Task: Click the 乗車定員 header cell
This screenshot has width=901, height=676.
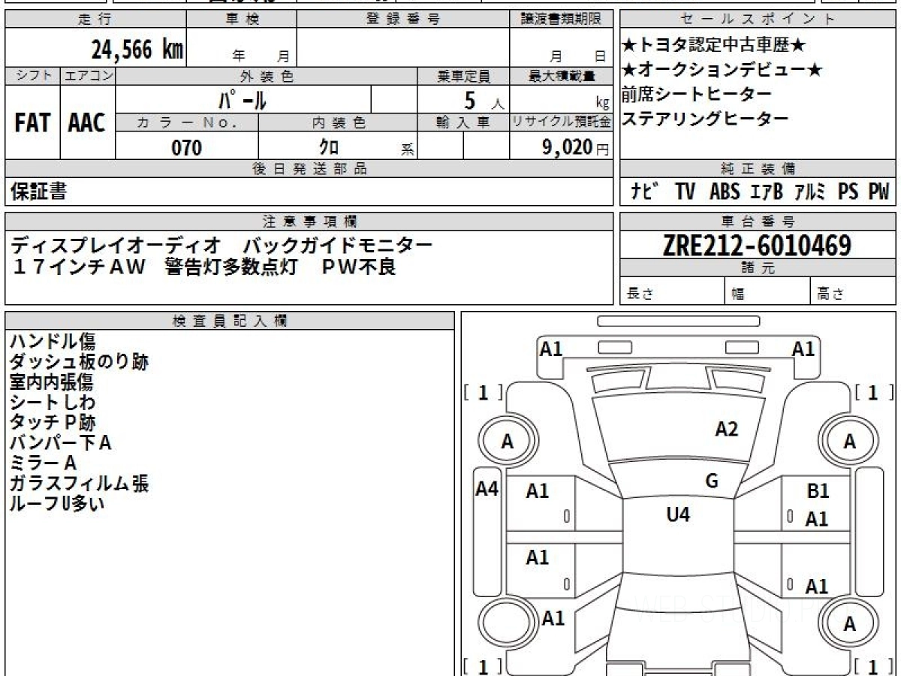Action: 463,76
